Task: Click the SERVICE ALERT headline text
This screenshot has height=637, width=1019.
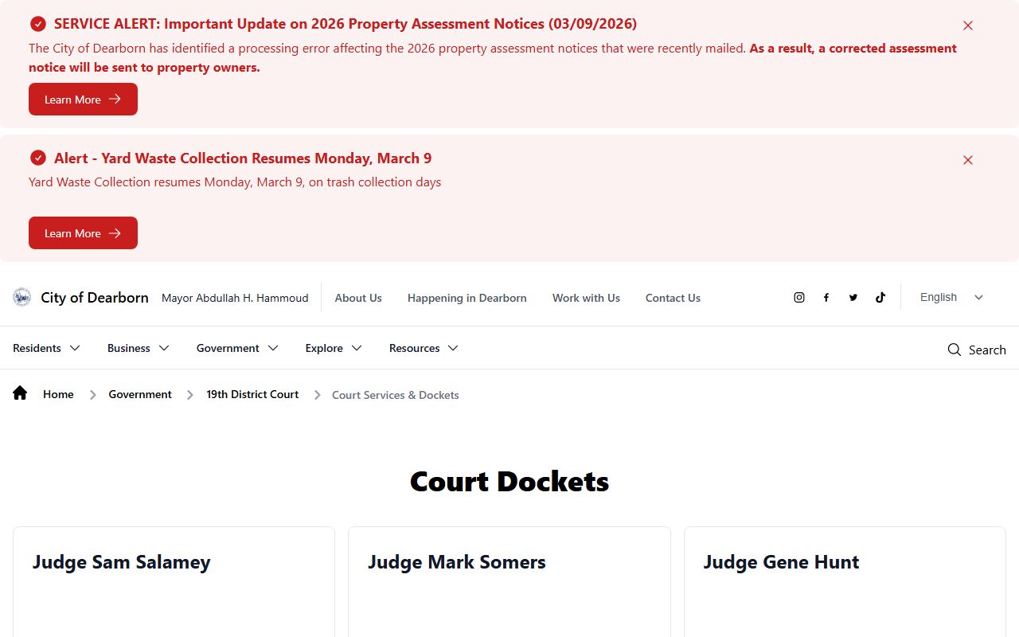Action: (346, 24)
